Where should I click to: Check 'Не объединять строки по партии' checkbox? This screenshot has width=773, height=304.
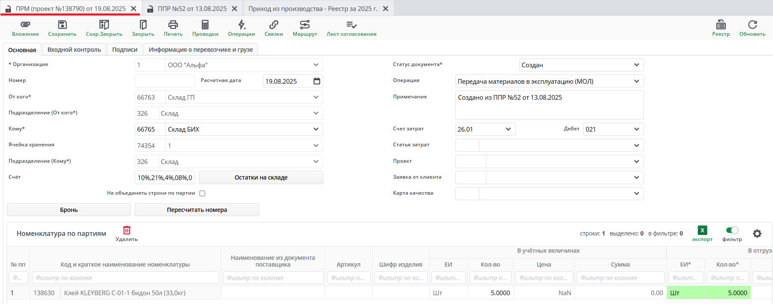pyautogui.click(x=202, y=193)
